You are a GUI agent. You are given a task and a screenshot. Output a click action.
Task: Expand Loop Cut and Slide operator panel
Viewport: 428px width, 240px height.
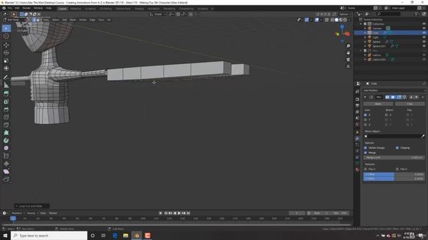pyautogui.click(x=31, y=206)
